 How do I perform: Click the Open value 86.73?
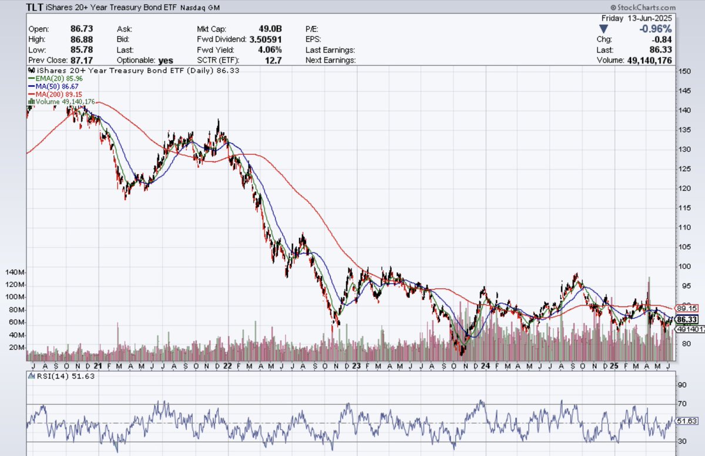point(80,29)
